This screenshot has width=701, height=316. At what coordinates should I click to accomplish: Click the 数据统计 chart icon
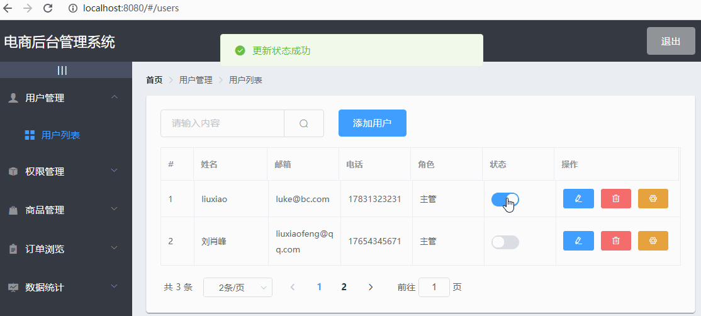coord(13,288)
